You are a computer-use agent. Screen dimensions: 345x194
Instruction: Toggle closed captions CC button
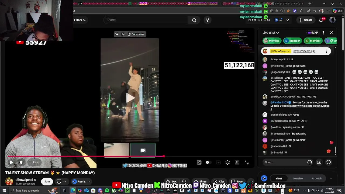pos(218,162)
